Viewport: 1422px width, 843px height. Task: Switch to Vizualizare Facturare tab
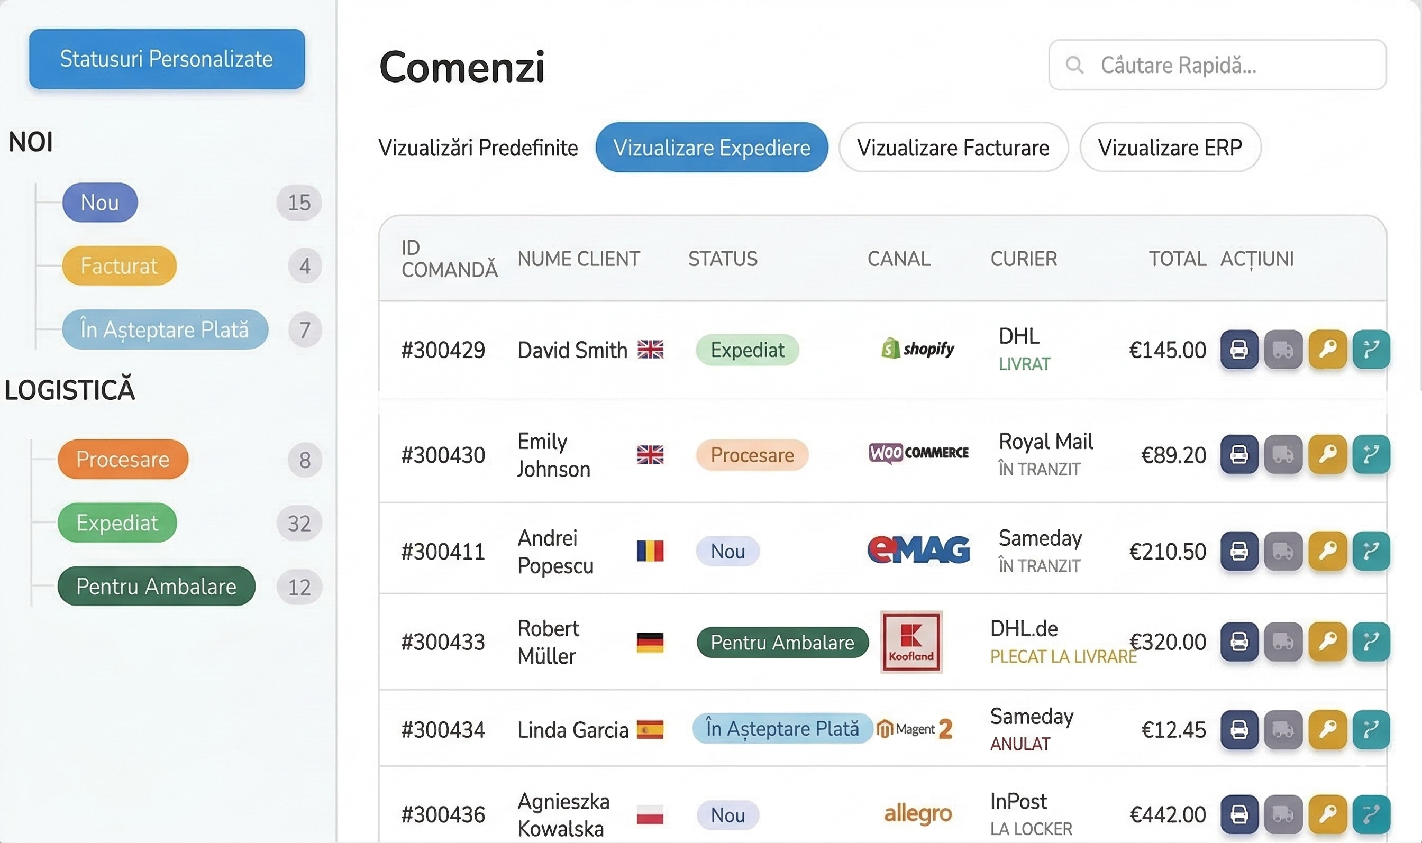click(954, 148)
